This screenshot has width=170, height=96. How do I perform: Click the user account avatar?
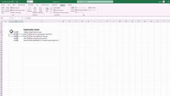point(164,2)
